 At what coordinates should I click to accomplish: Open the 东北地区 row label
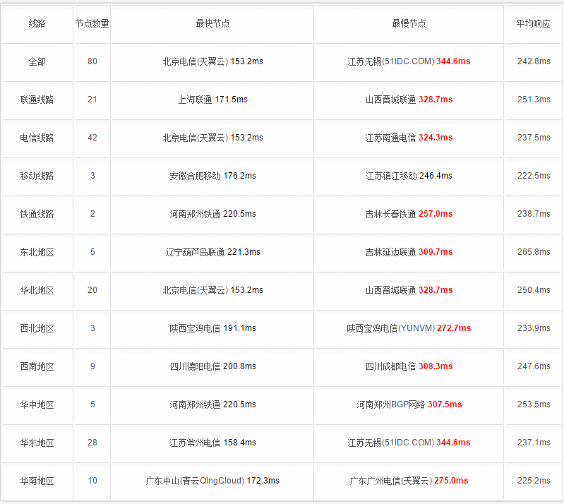pyautogui.click(x=37, y=252)
